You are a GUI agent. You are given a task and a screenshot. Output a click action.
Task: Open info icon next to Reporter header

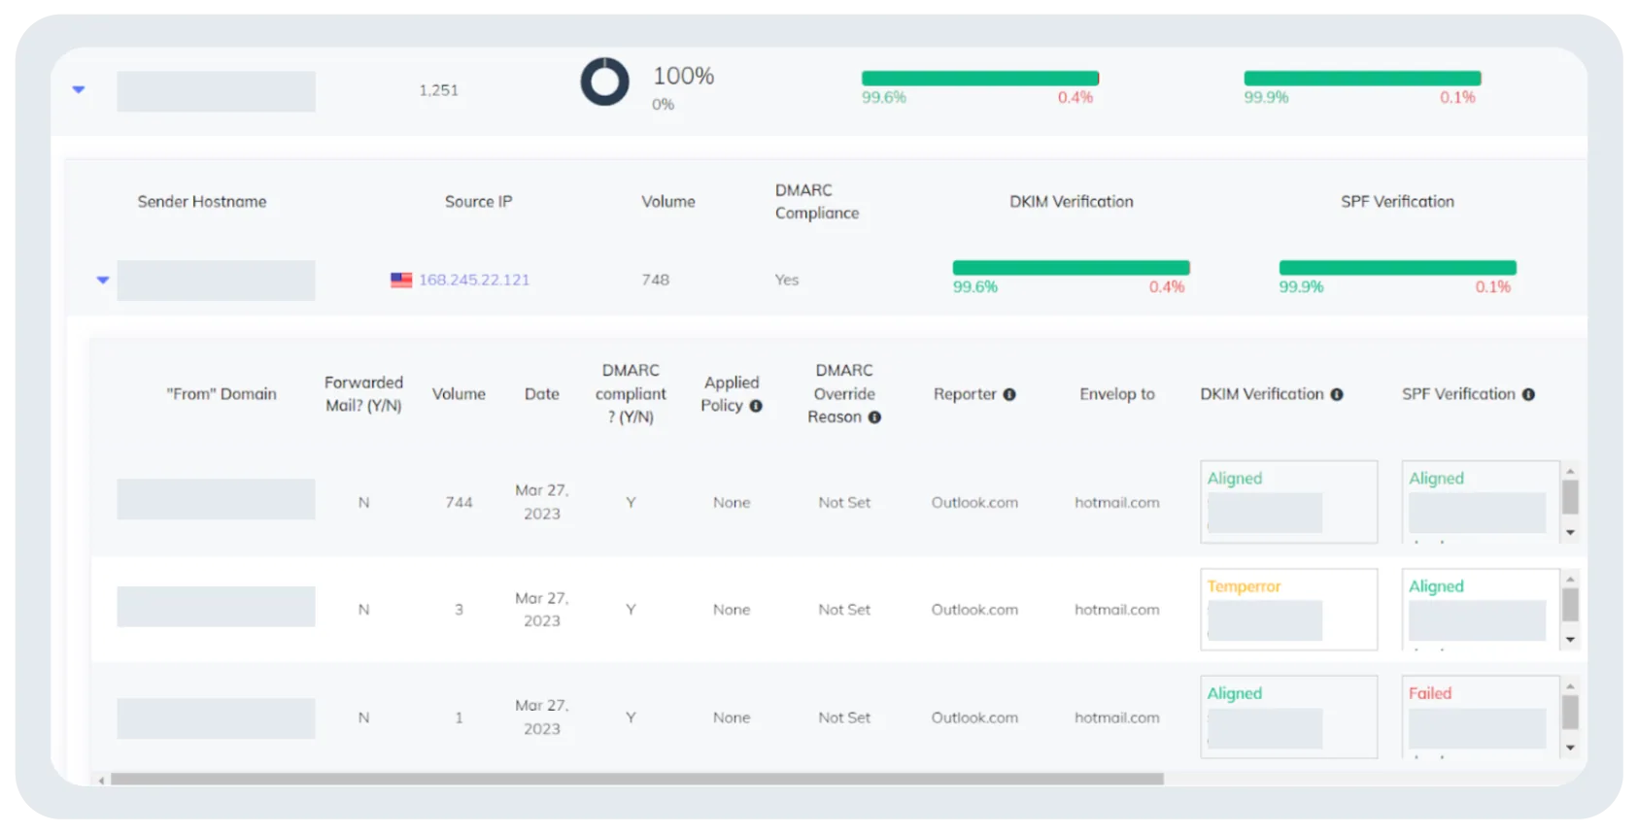[1009, 394]
